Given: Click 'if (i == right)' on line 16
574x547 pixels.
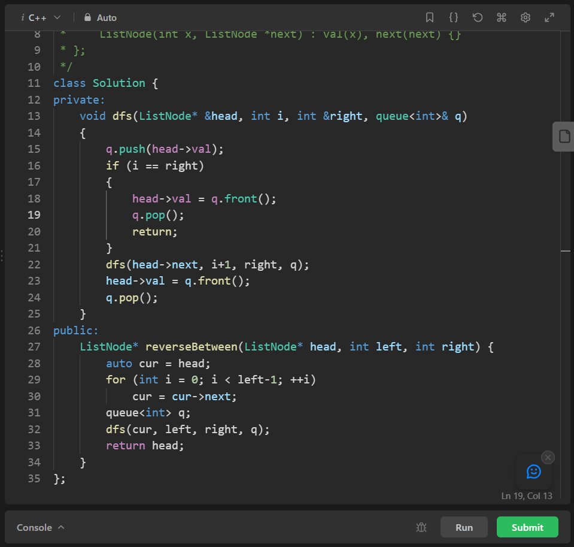Looking at the screenshot, I should [155, 165].
